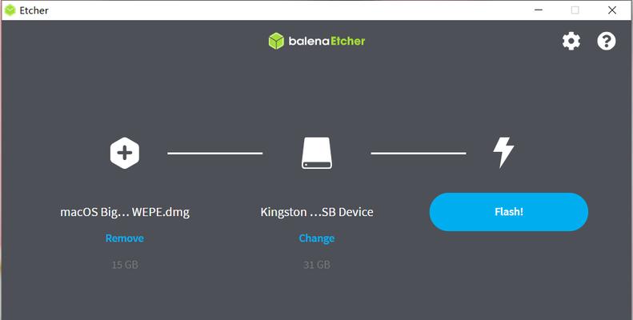This screenshot has width=633, height=320.
Task: Click the line between image and drive
Action: [215, 153]
